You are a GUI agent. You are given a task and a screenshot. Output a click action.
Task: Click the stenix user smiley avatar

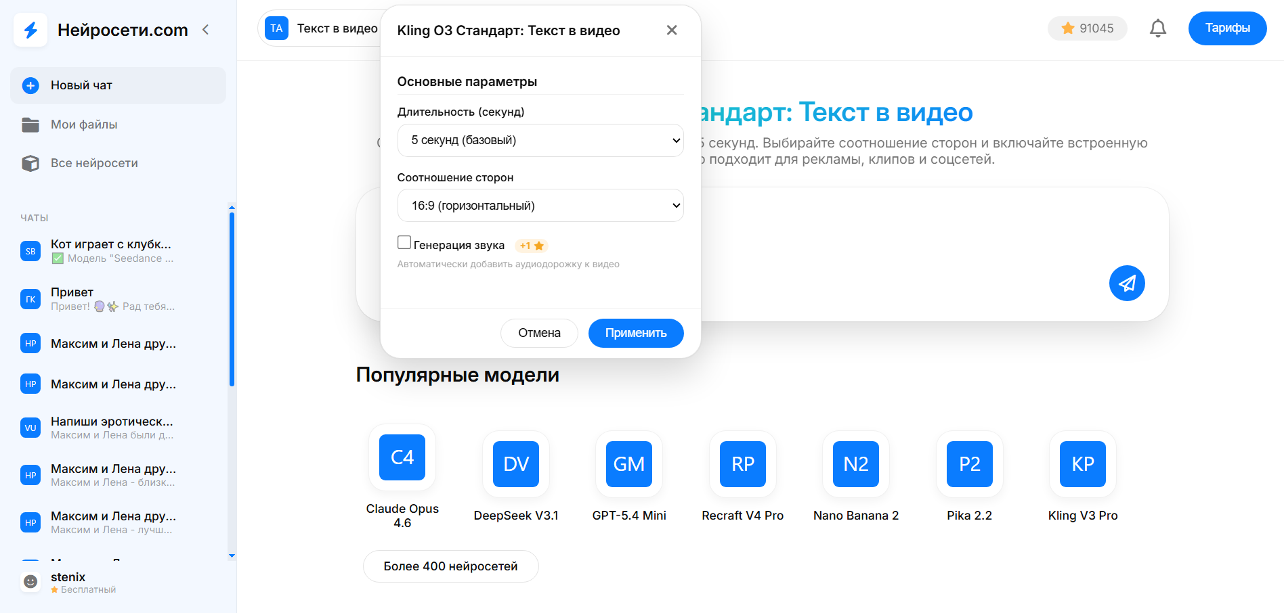click(30, 582)
